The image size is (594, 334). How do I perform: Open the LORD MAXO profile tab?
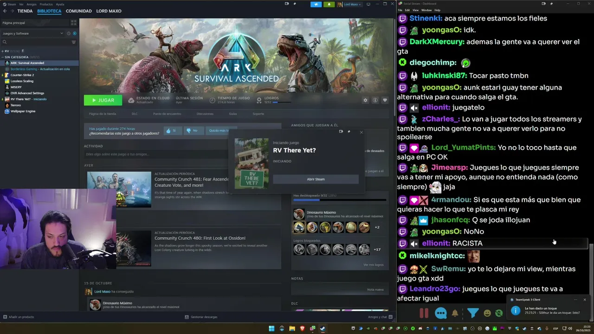(x=109, y=11)
